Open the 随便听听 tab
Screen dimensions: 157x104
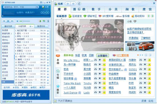point(41,26)
